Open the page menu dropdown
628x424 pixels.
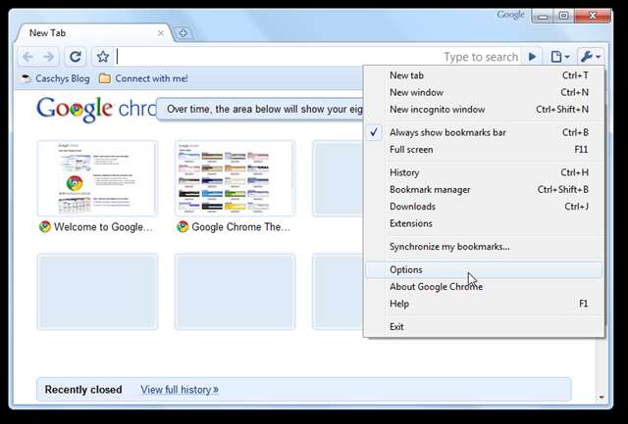click(x=560, y=57)
